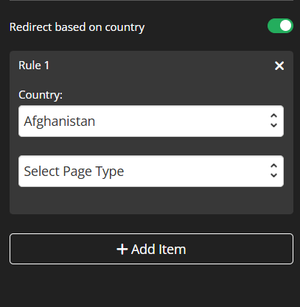
Task: Click empty area inside the Rule 1 panel
Action: pyautogui.click(x=151, y=200)
